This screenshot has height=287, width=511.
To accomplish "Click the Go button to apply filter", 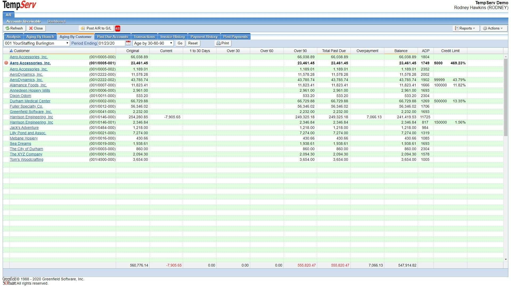I will pyautogui.click(x=179, y=43).
